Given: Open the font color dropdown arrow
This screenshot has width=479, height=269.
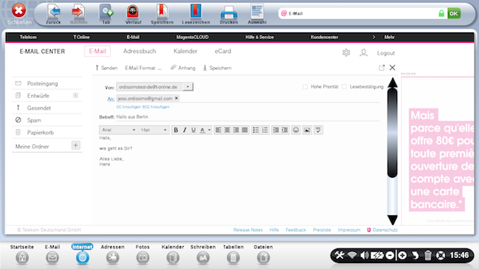Looking at the screenshot, I should click(209, 130).
